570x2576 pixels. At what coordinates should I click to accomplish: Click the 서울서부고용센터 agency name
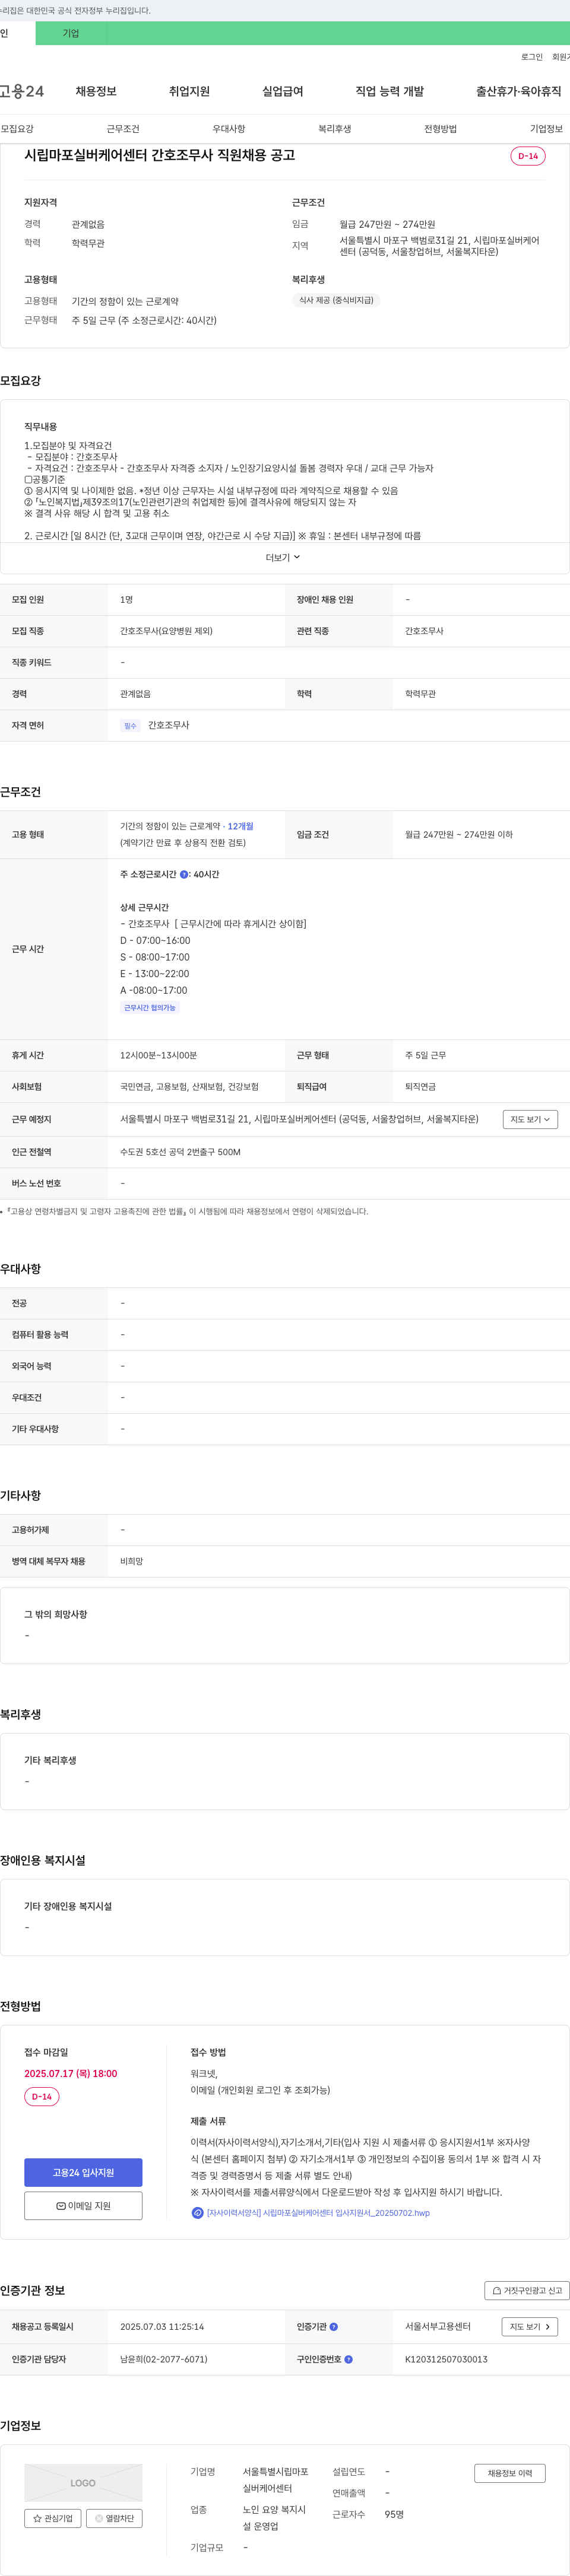point(438,2326)
